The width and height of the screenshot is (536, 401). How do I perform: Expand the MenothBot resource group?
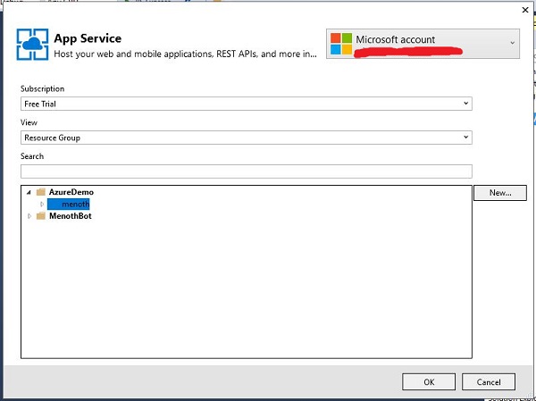(29, 216)
